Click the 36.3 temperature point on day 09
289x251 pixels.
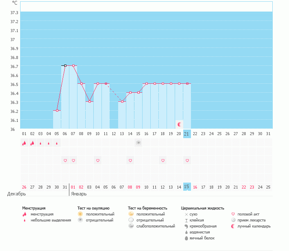point(89,102)
